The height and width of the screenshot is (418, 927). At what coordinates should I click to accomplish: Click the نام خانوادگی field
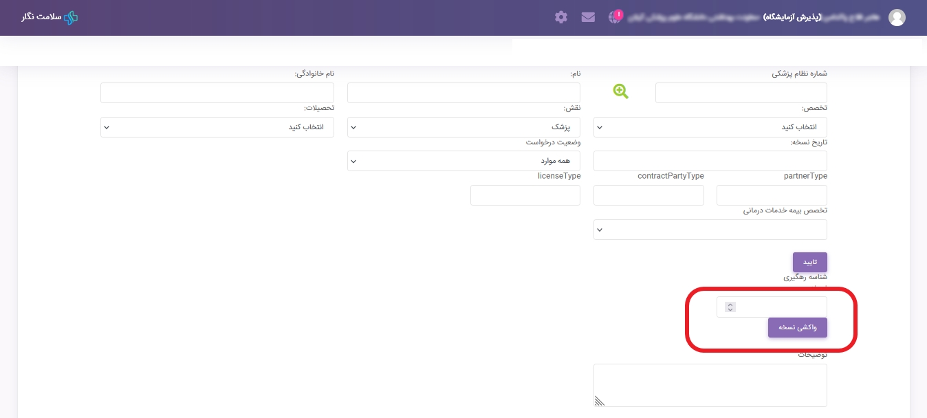[x=217, y=93]
